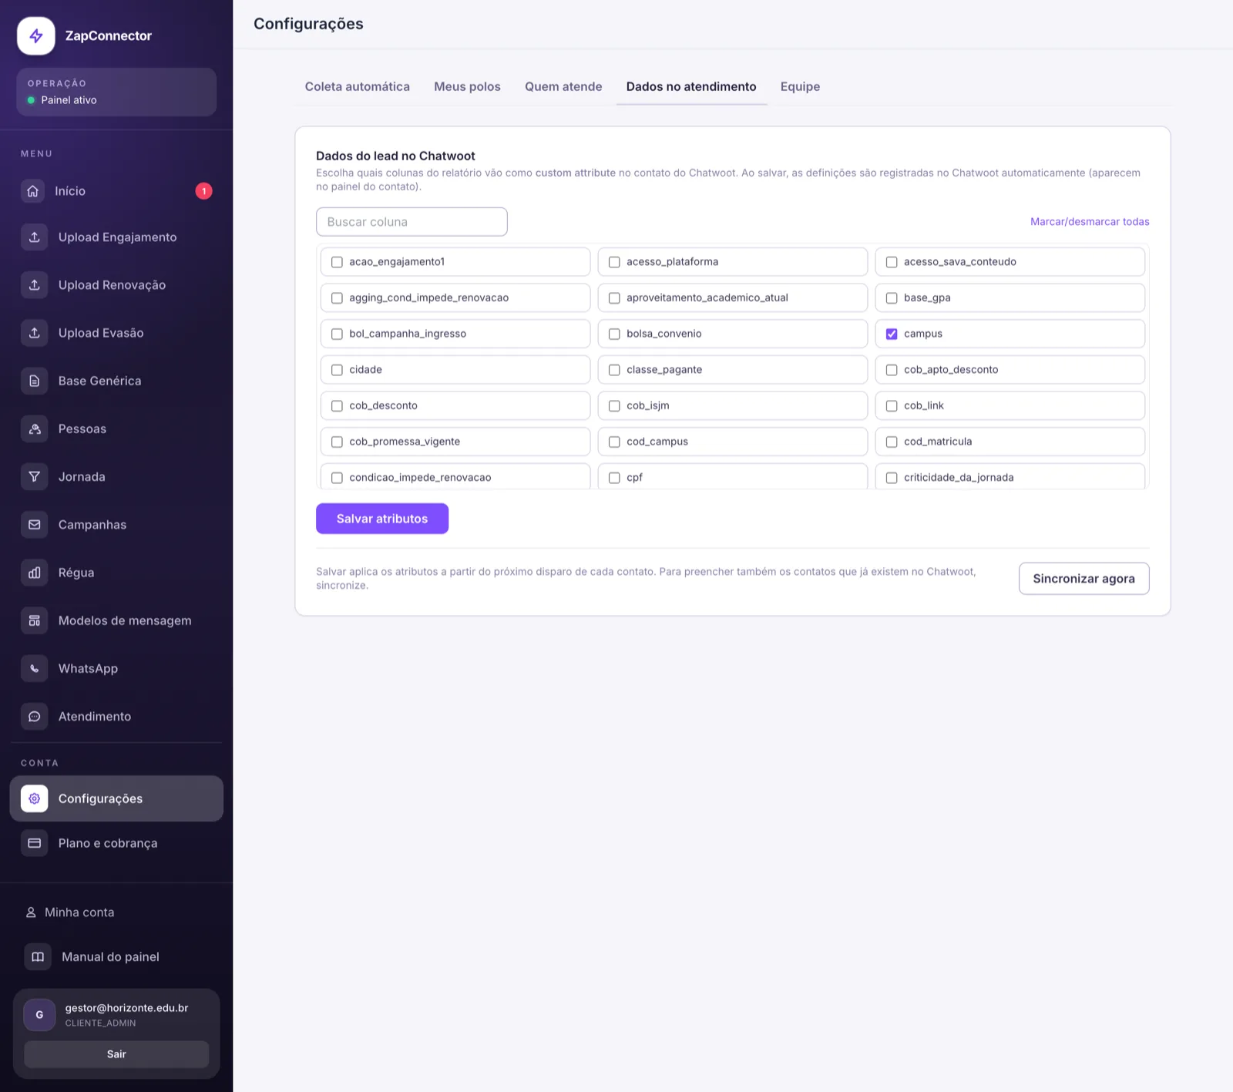Click the Atendimento chat bubble icon

pyautogui.click(x=35, y=716)
